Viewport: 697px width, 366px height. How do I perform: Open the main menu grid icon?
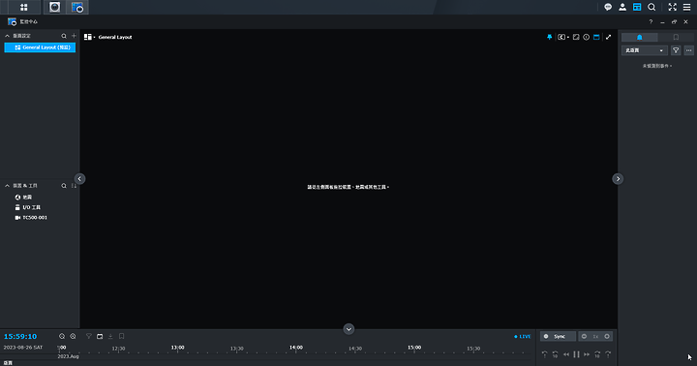[23, 7]
